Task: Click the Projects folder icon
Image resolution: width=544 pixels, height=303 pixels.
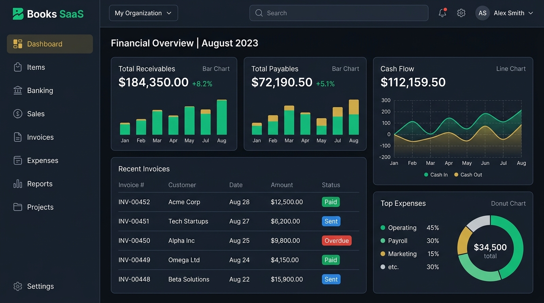Action: [18, 207]
